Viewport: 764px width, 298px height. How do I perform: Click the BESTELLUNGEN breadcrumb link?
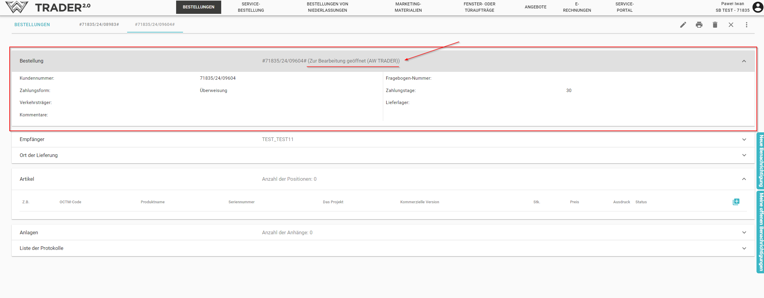pyautogui.click(x=32, y=25)
